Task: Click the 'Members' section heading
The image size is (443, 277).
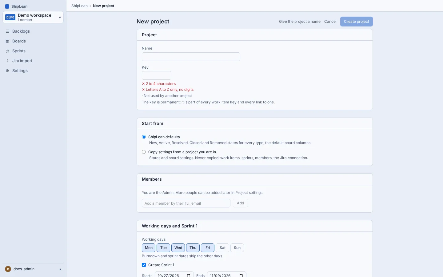Action: 152,179
